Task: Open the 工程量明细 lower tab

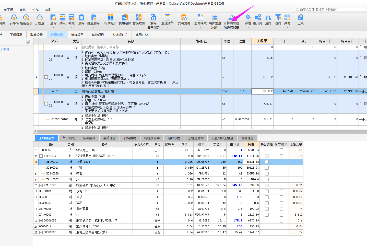Action: tap(196, 138)
